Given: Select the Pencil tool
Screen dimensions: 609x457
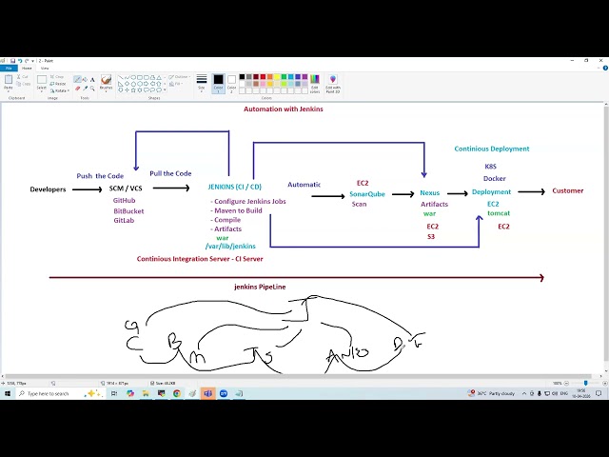Looking at the screenshot, I should (x=78, y=79).
